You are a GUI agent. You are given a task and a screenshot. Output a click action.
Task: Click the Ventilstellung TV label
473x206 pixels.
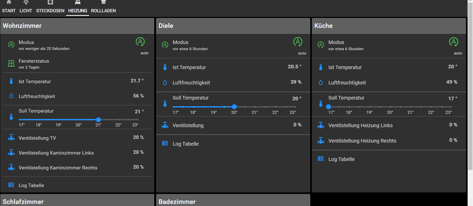tap(37, 138)
